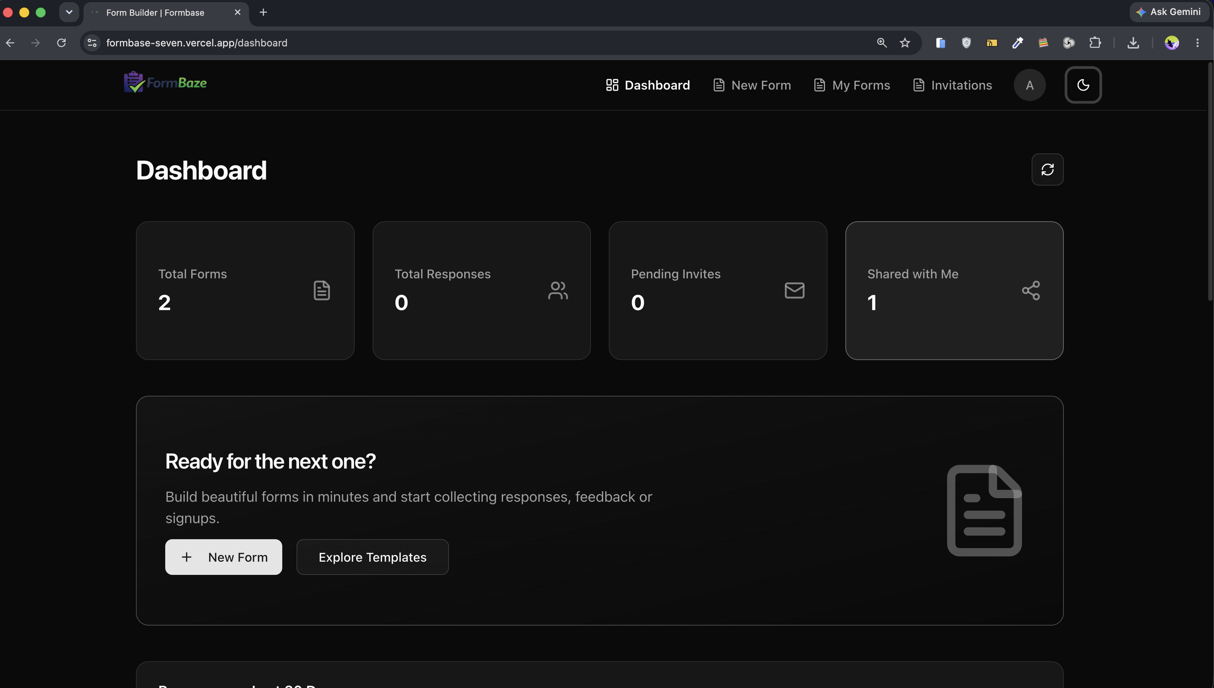Close the Form Builder | Formbase tab
The image size is (1214, 688).
pyautogui.click(x=238, y=12)
